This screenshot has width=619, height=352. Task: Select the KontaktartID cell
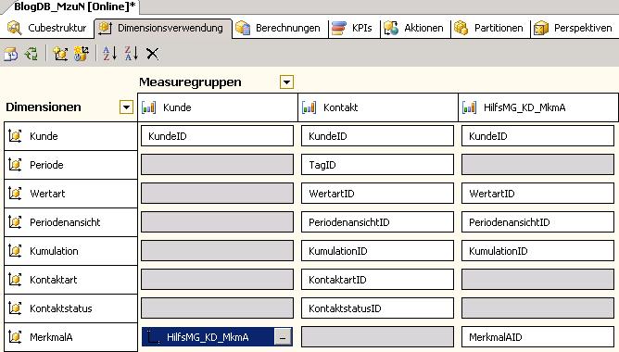[x=377, y=280]
